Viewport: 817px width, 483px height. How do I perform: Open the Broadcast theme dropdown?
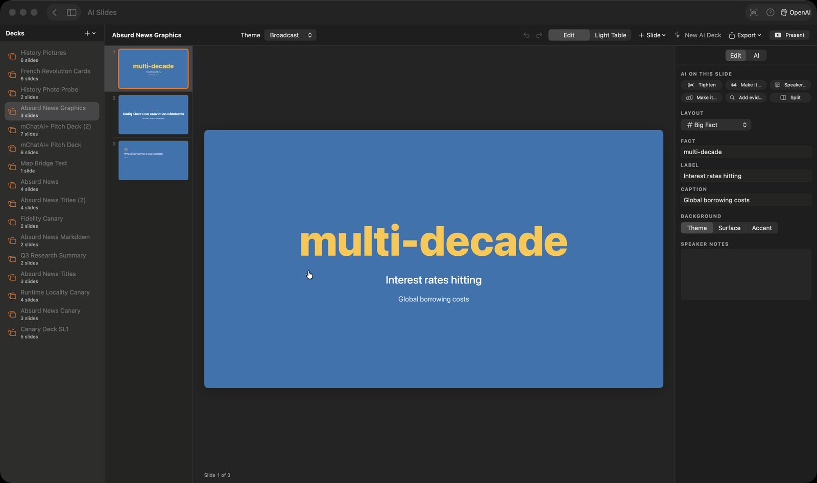tap(291, 35)
